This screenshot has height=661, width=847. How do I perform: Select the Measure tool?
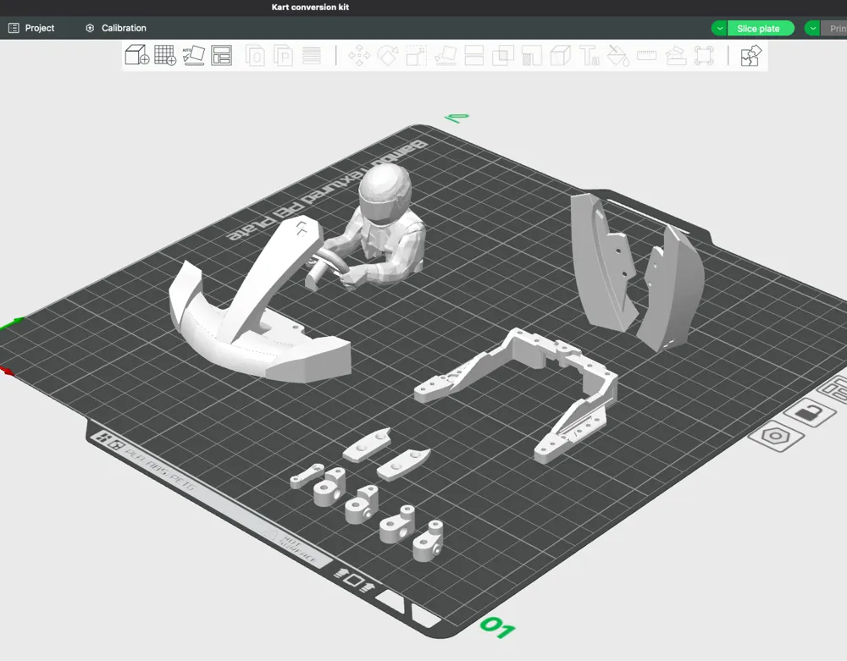click(x=646, y=56)
